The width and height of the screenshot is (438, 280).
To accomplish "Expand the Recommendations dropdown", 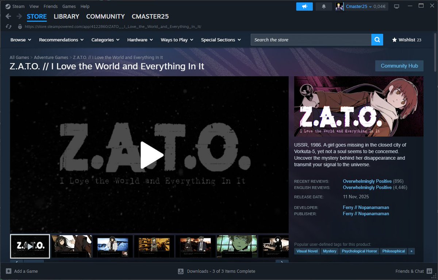I will click(x=61, y=40).
